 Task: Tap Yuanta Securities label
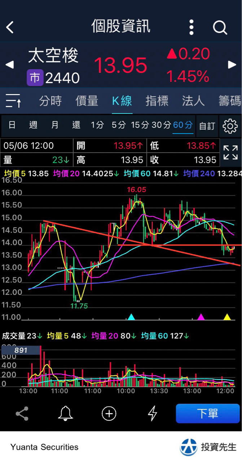coord(44,447)
